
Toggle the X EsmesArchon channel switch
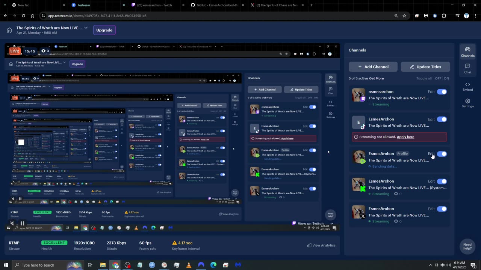(x=442, y=209)
